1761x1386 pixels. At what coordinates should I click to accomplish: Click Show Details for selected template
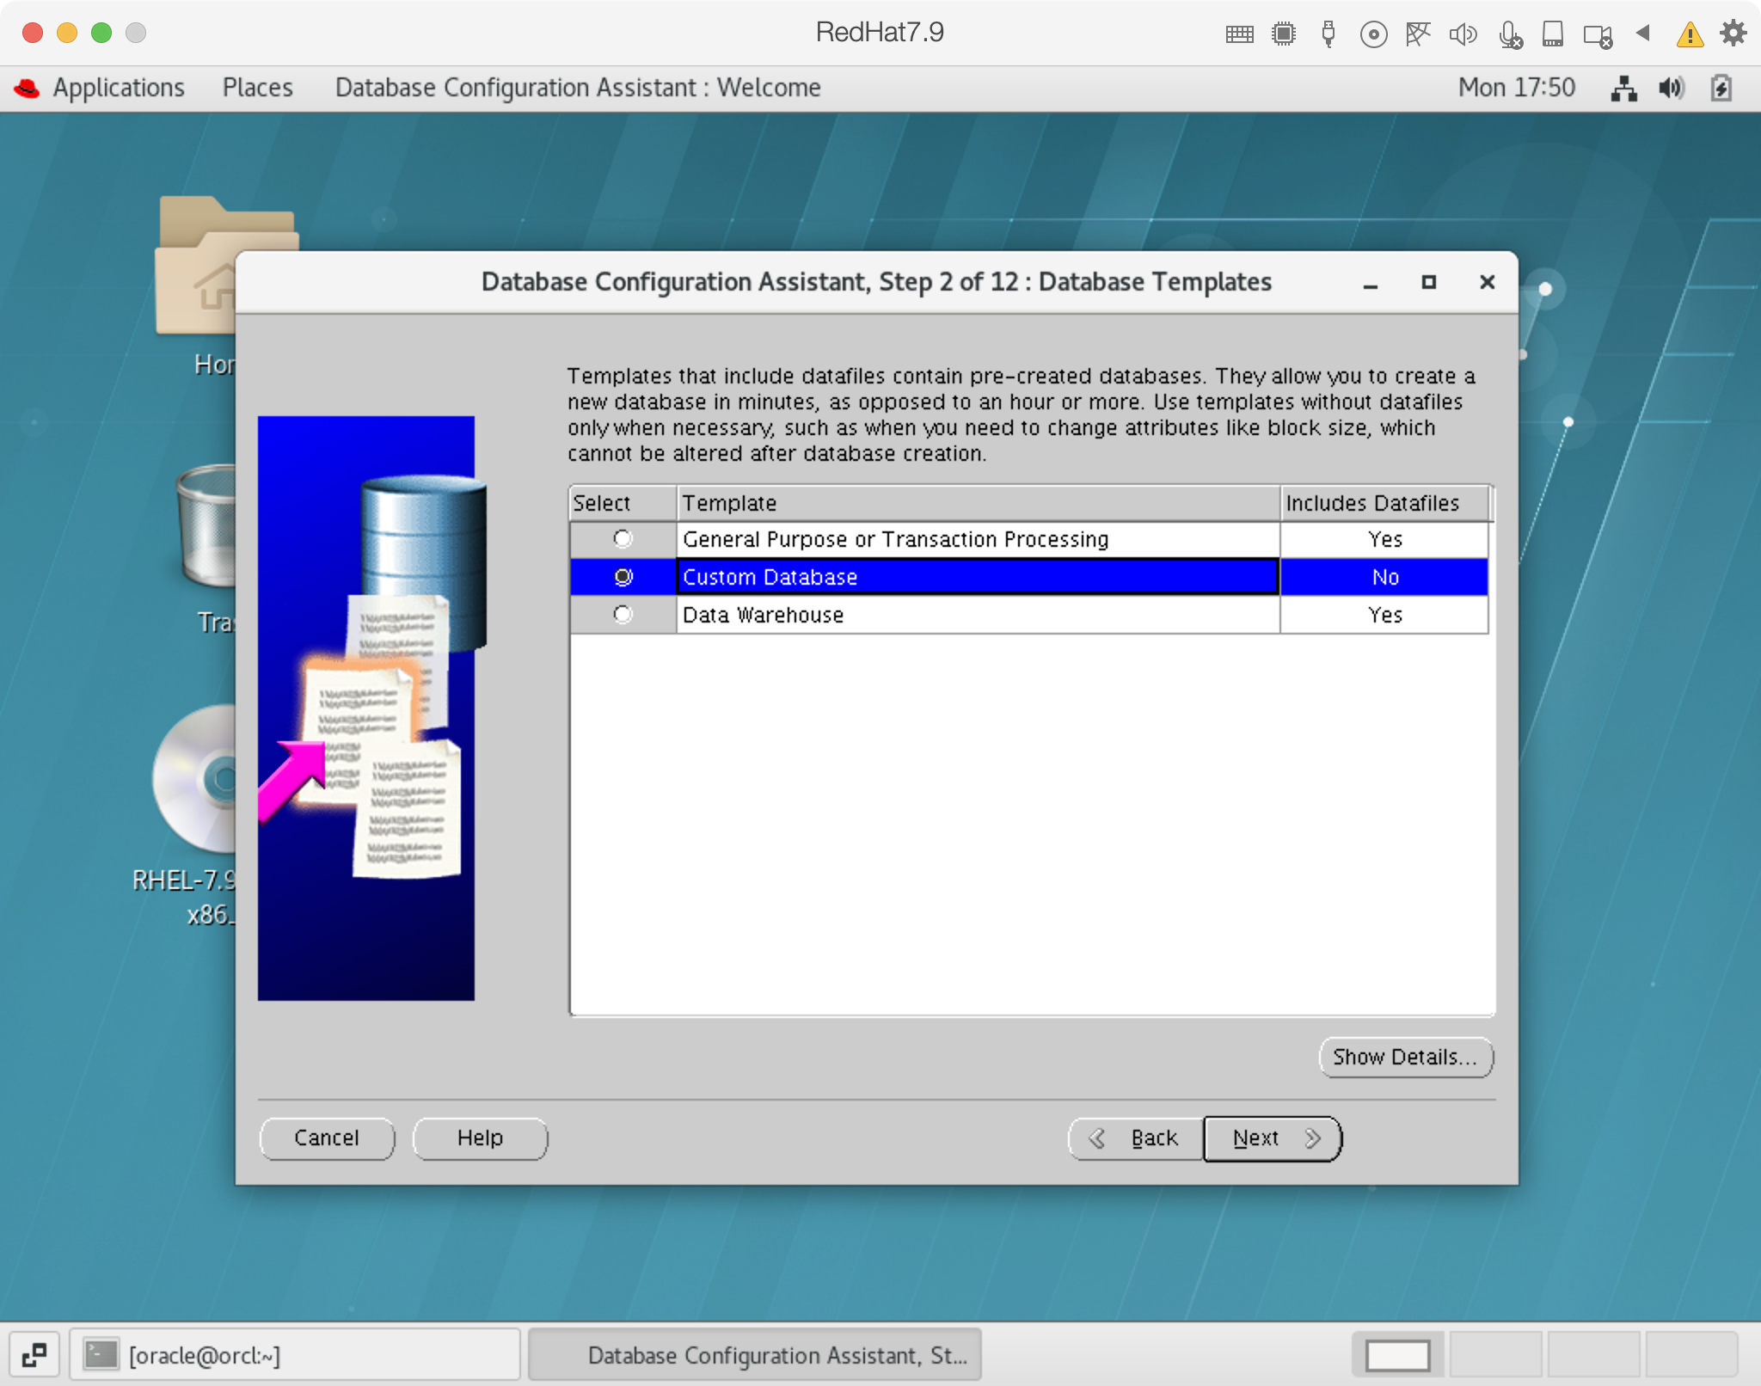coord(1405,1057)
